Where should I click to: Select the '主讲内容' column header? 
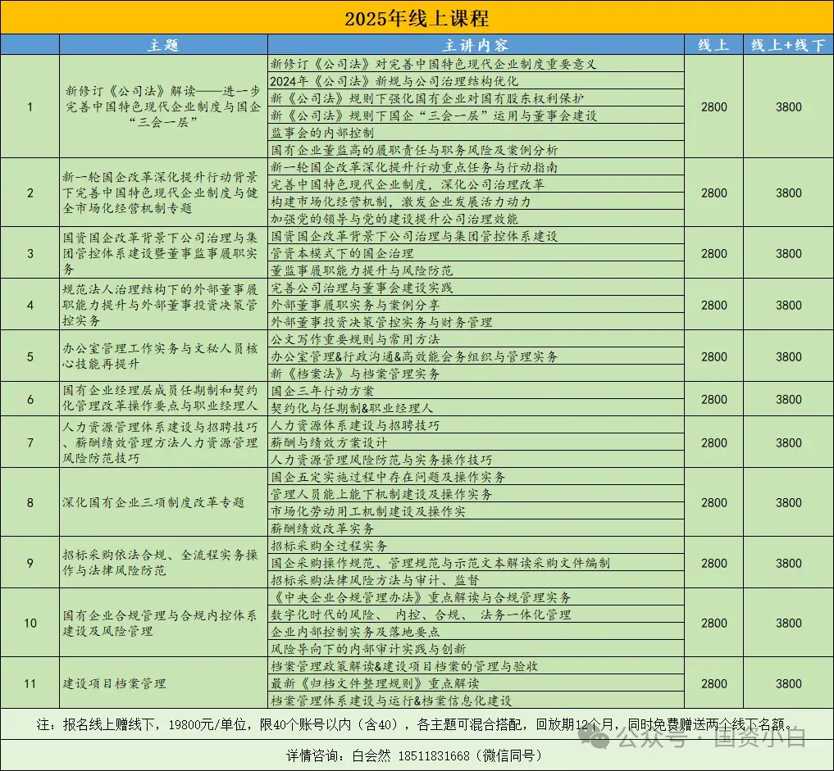pos(476,45)
